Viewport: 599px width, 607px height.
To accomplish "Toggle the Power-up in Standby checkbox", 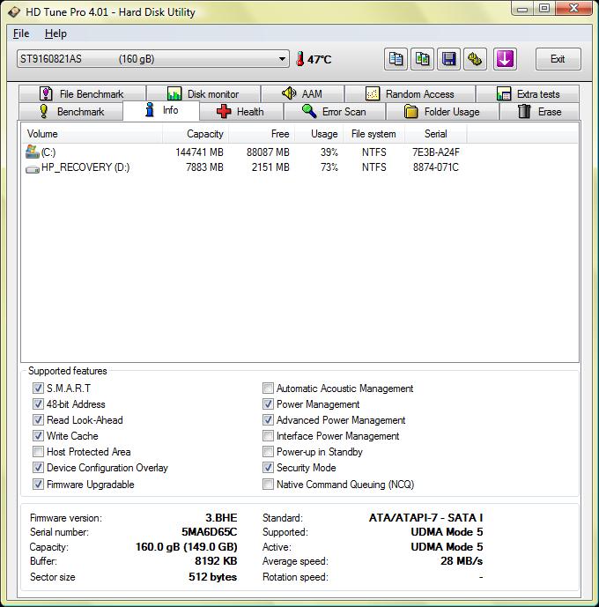I will coord(268,451).
